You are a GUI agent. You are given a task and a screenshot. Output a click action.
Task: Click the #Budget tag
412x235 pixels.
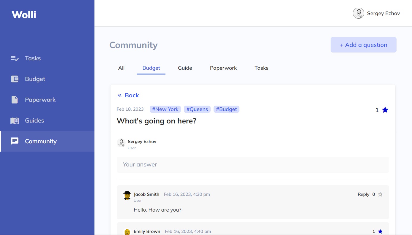pyautogui.click(x=226, y=109)
